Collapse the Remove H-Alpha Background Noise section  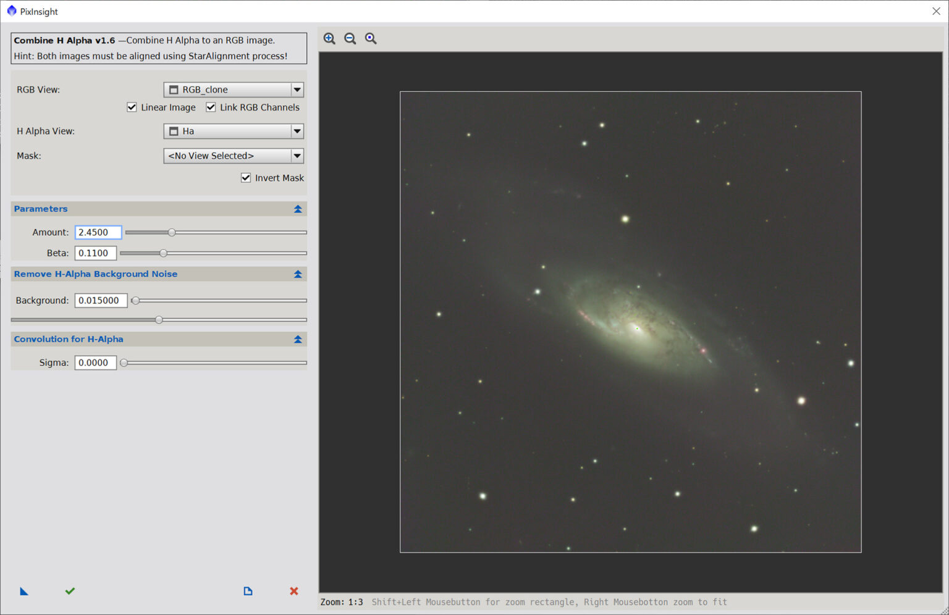coord(298,274)
